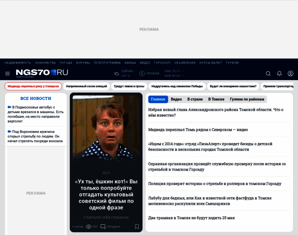
Task: Switch to Гуляем по районам tab
Action: (x=247, y=99)
